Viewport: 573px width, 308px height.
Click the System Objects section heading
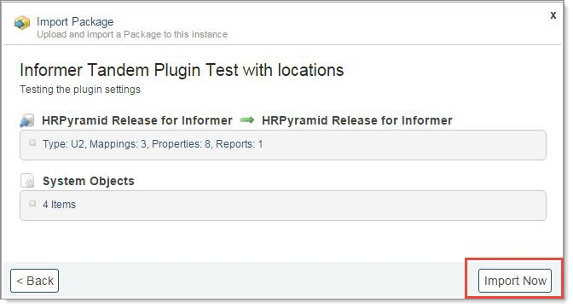tap(89, 181)
